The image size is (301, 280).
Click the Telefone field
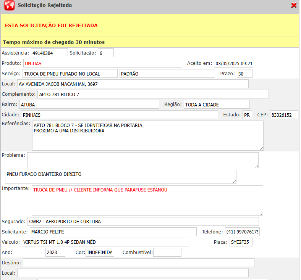242,232
